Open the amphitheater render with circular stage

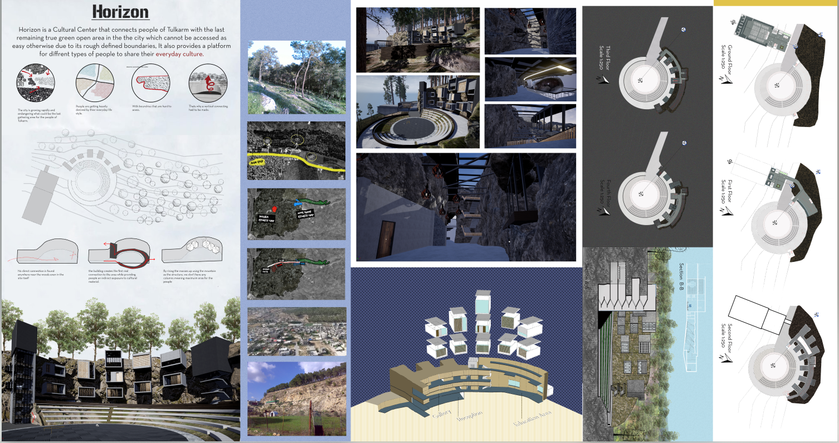click(417, 112)
